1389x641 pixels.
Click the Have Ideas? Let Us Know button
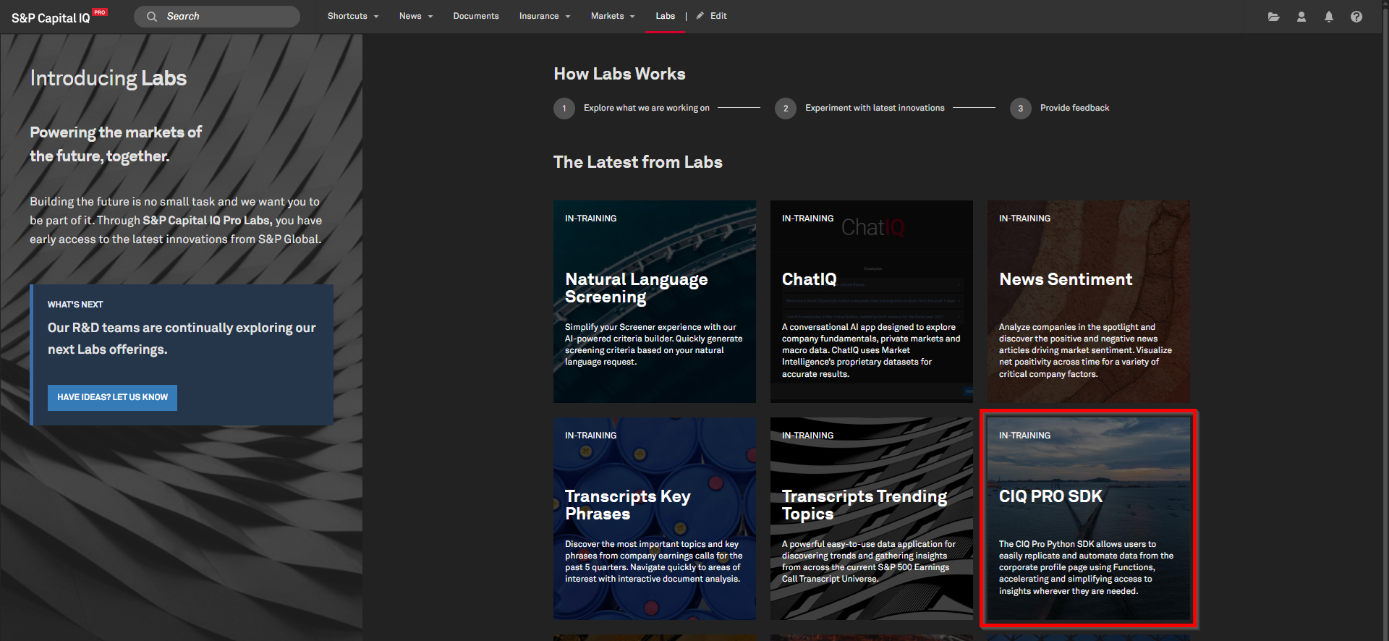(x=112, y=398)
